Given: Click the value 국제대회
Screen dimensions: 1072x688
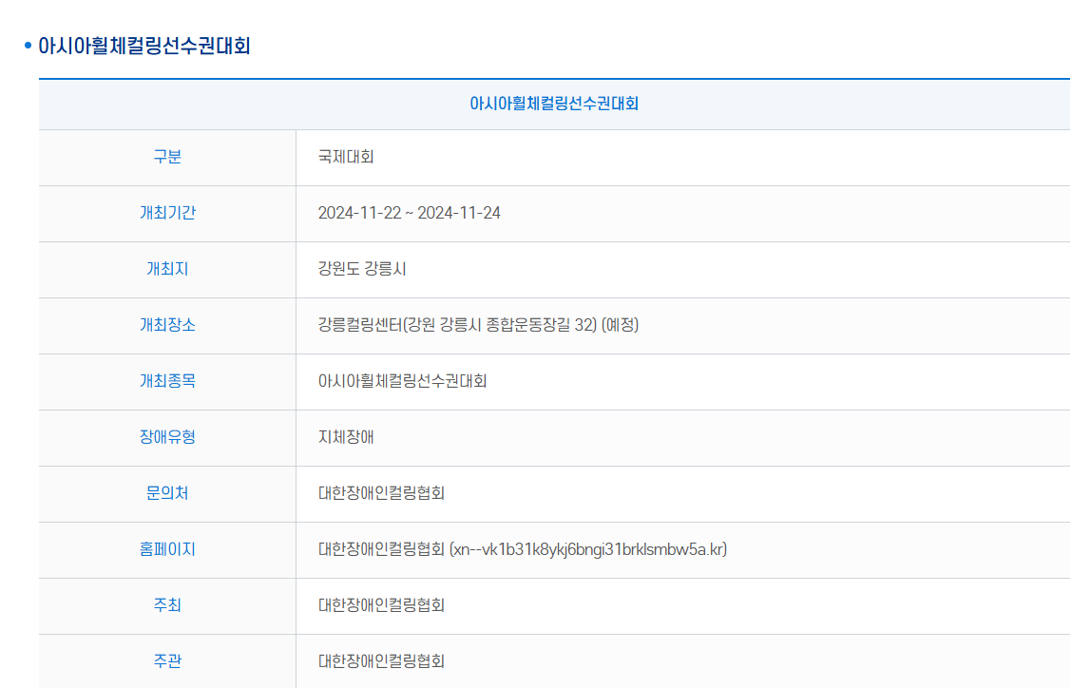Looking at the screenshot, I should point(346,158).
